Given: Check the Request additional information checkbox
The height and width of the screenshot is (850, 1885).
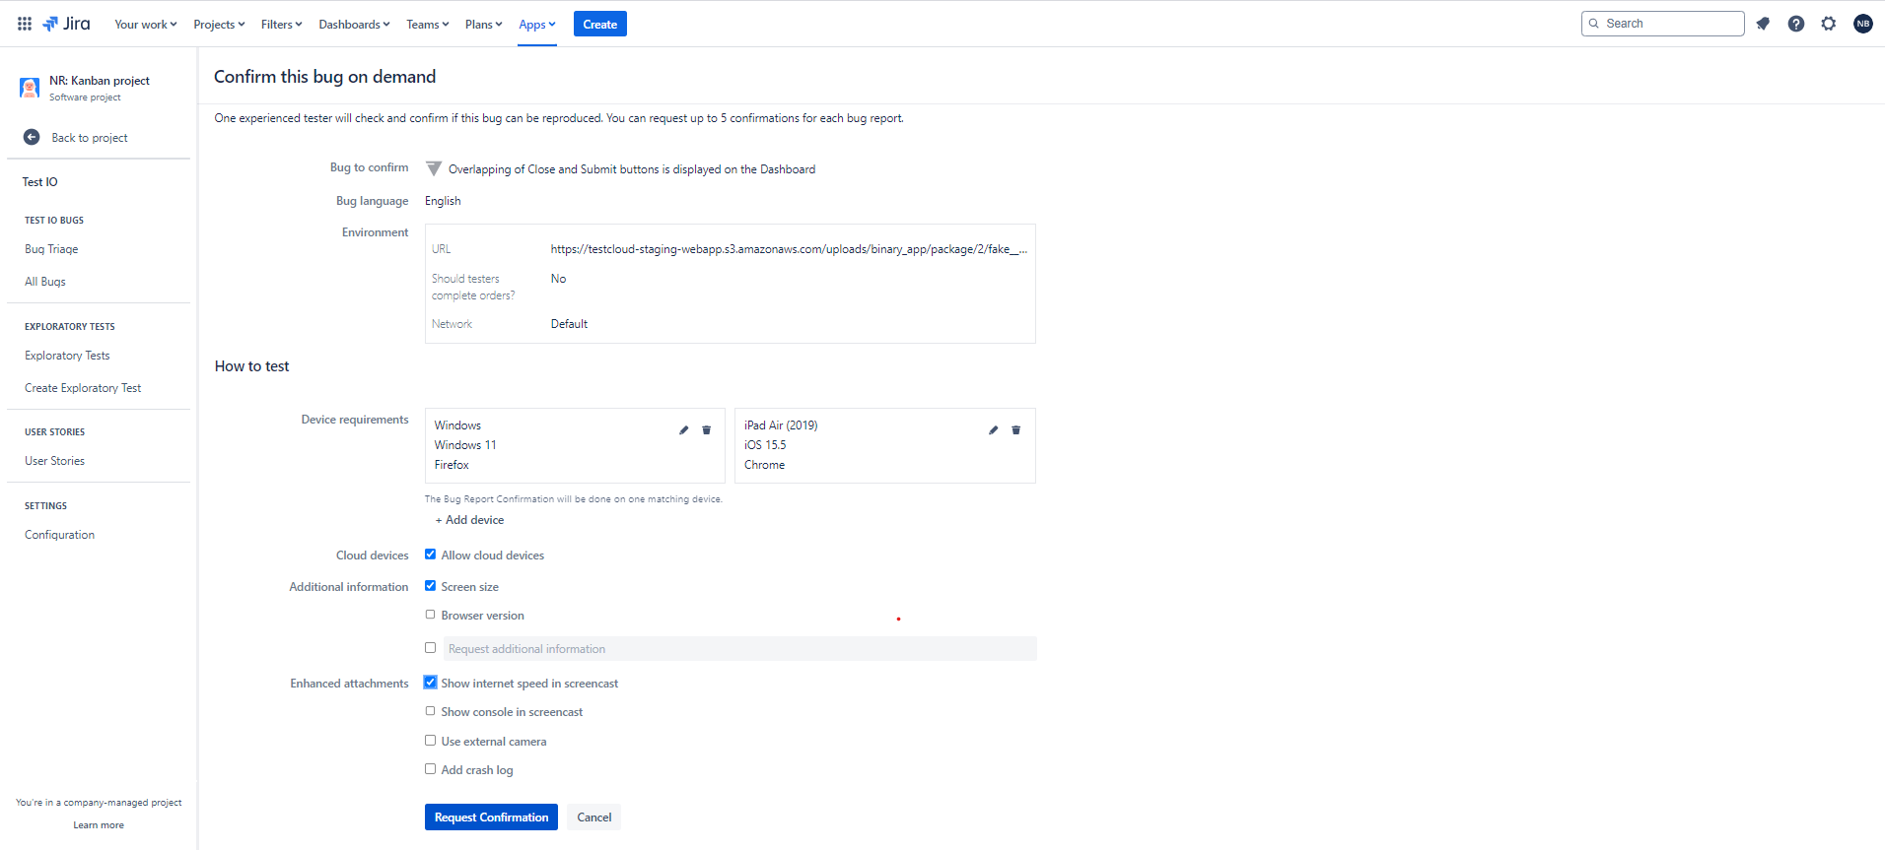Looking at the screenshot, I should (430, 648).
